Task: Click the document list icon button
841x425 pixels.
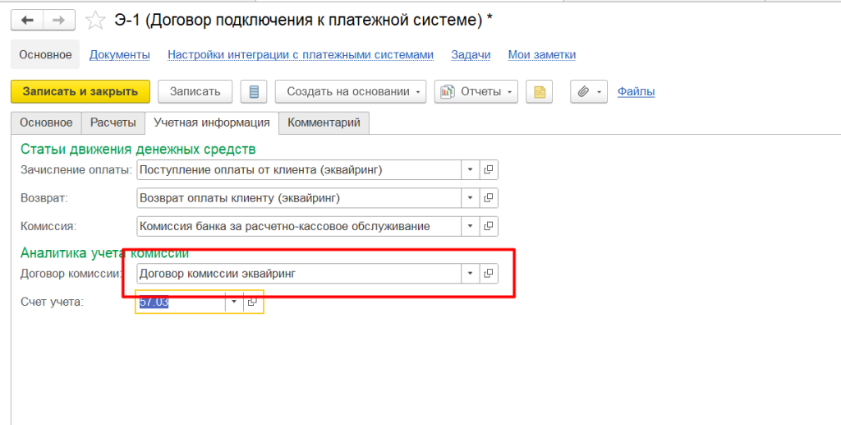Action: [x=254, y=91]
